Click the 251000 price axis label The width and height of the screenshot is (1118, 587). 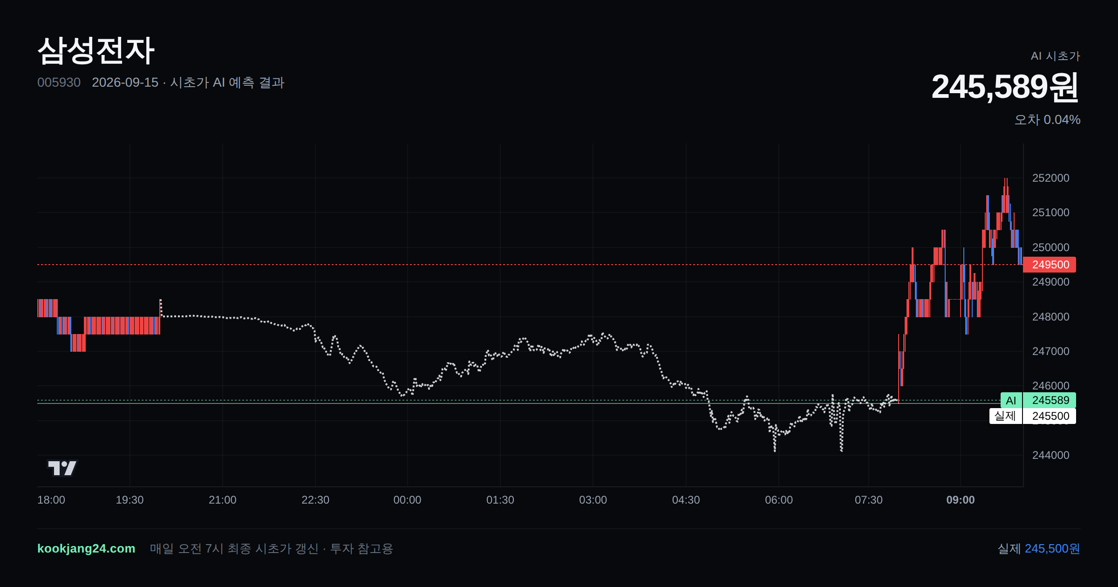[x=1051, y=212]
